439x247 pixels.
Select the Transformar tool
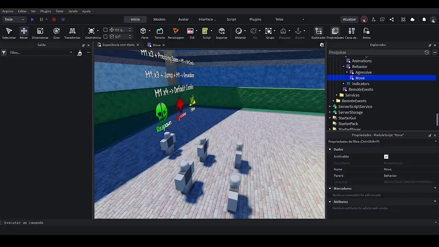72,33
